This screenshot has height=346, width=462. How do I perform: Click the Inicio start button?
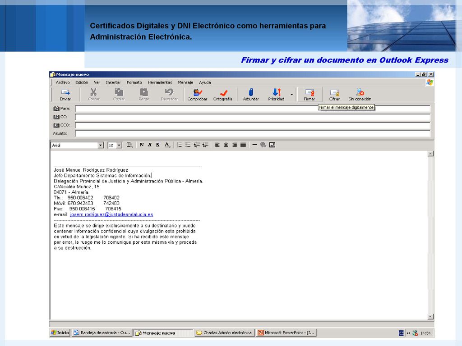pyautogui.click(x=60, y=333)
